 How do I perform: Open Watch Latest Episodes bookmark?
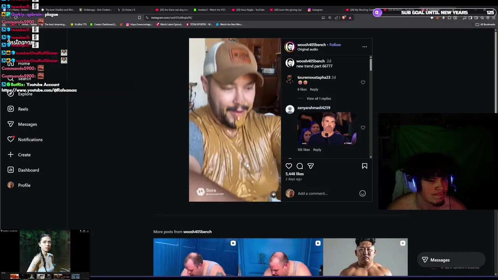pyautogui.click(x=169, y=24)
